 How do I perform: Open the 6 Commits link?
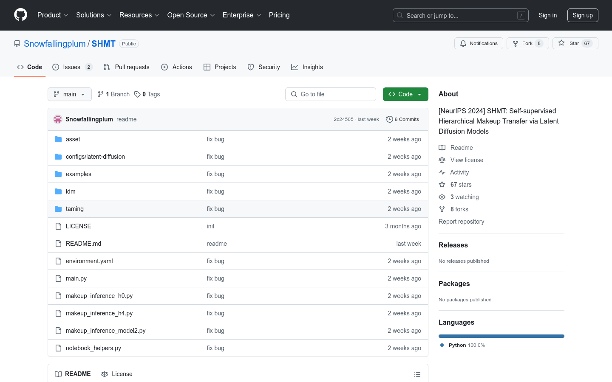tap(402, 119)
